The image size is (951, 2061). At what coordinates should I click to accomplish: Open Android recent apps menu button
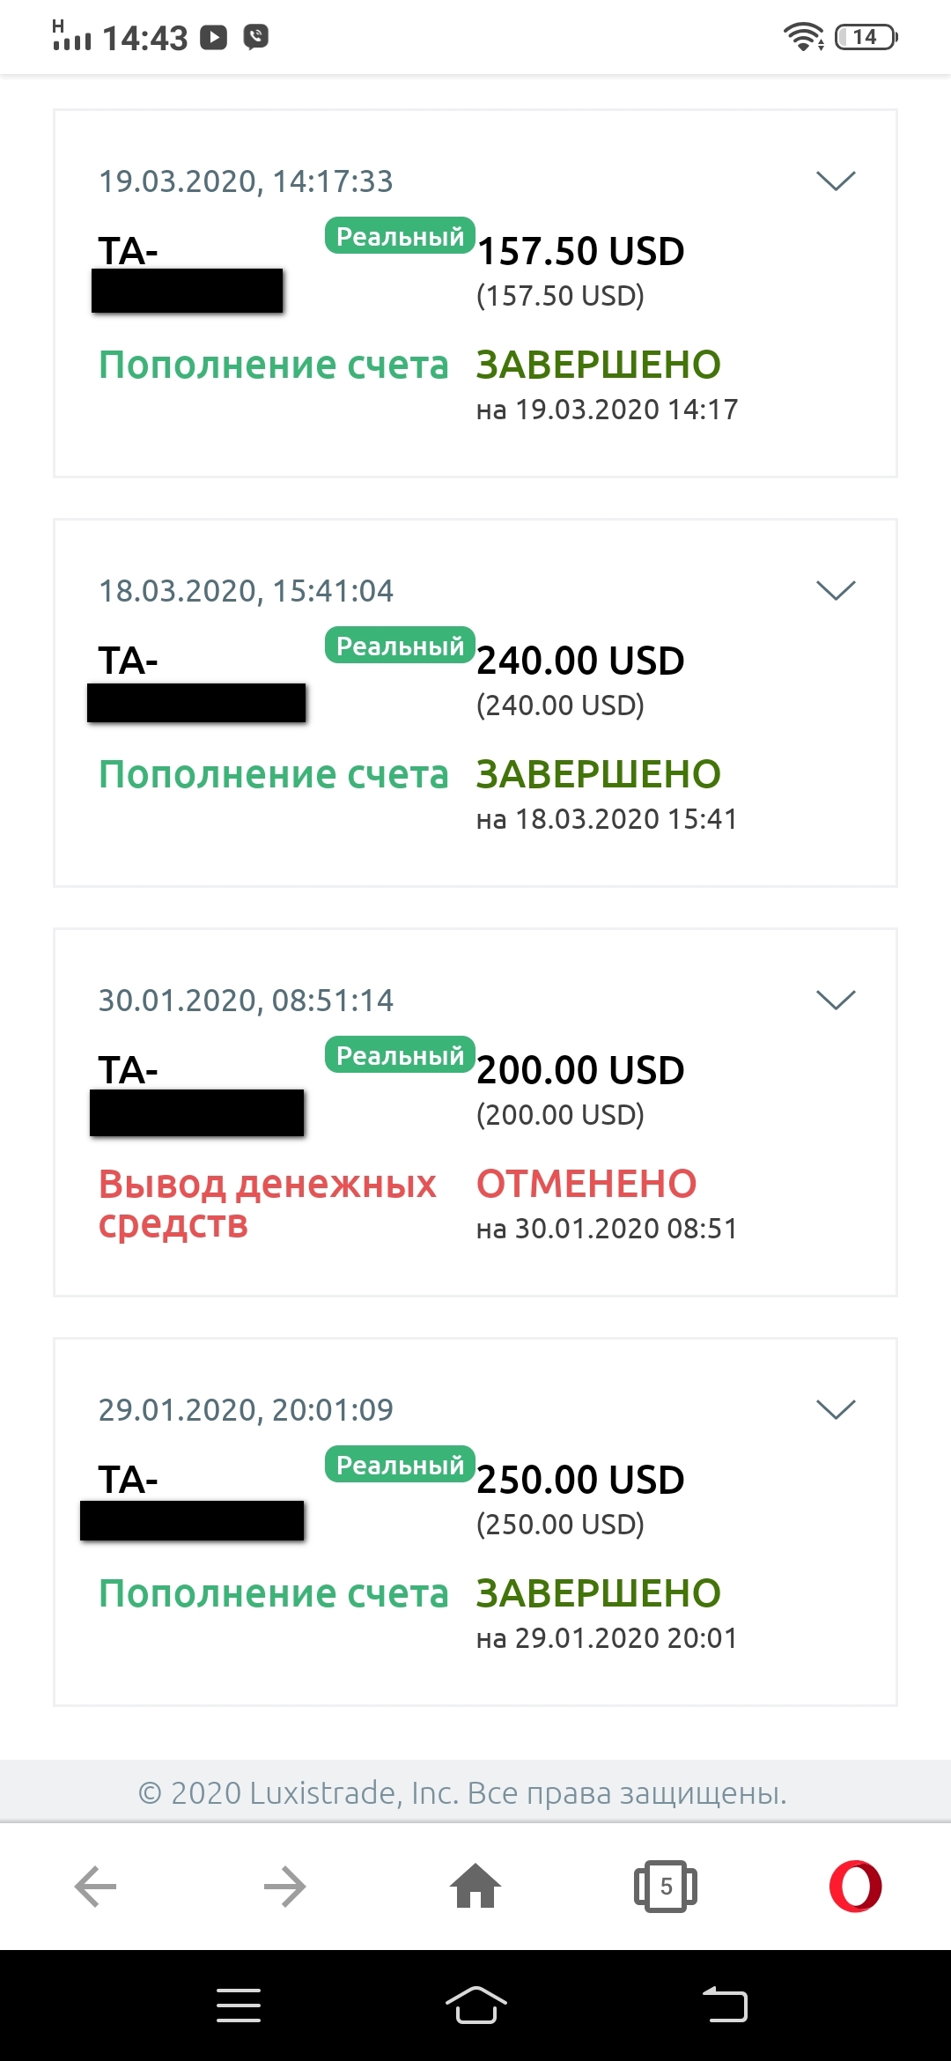[x=239, y=2006]
